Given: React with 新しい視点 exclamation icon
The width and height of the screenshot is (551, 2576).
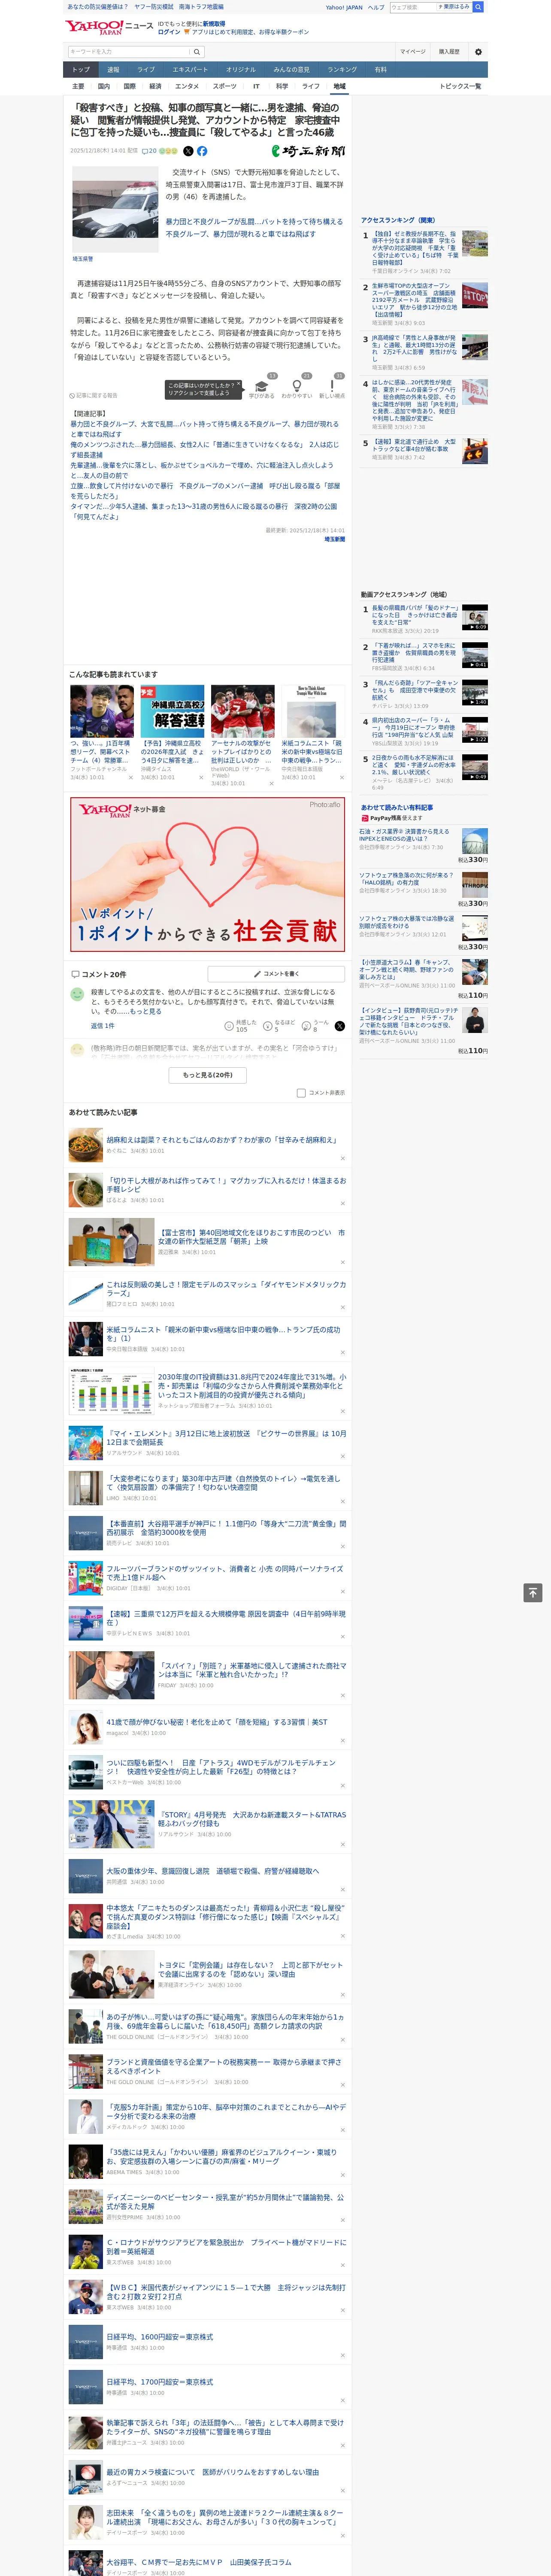Looking at the screenshot, I should coord(332,386).
